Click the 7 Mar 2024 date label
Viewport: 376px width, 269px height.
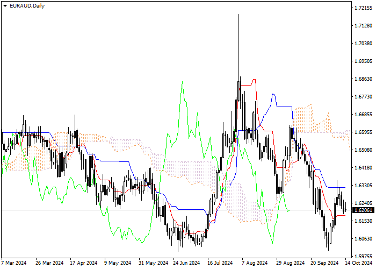pyautogui.click(x=13, y=263)
